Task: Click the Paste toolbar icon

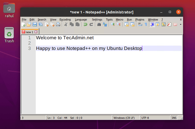Action: [x=78, y=25]
